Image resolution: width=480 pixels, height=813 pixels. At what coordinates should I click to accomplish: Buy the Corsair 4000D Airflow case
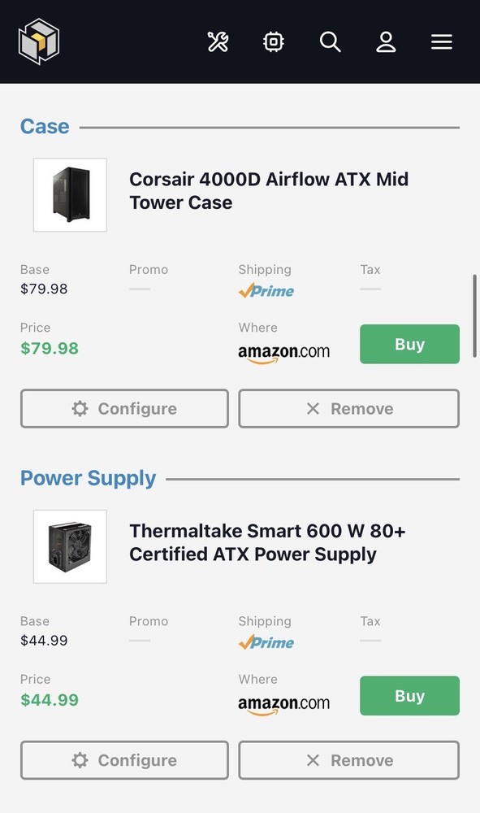pyautogui.click(x=409, y=344)
